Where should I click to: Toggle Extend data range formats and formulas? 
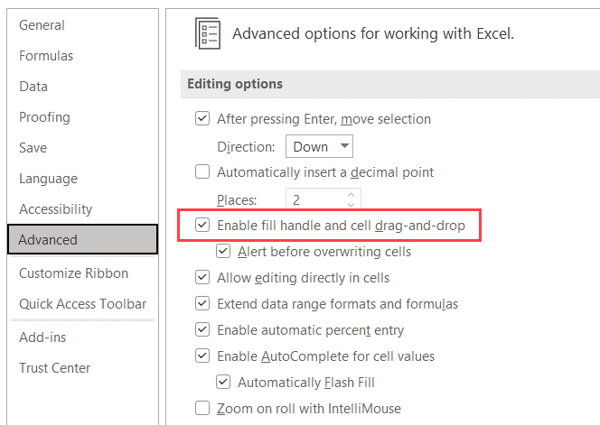(202, 304)
